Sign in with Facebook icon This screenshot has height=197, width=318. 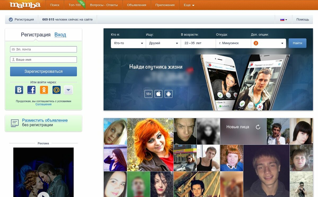point(32,90)
